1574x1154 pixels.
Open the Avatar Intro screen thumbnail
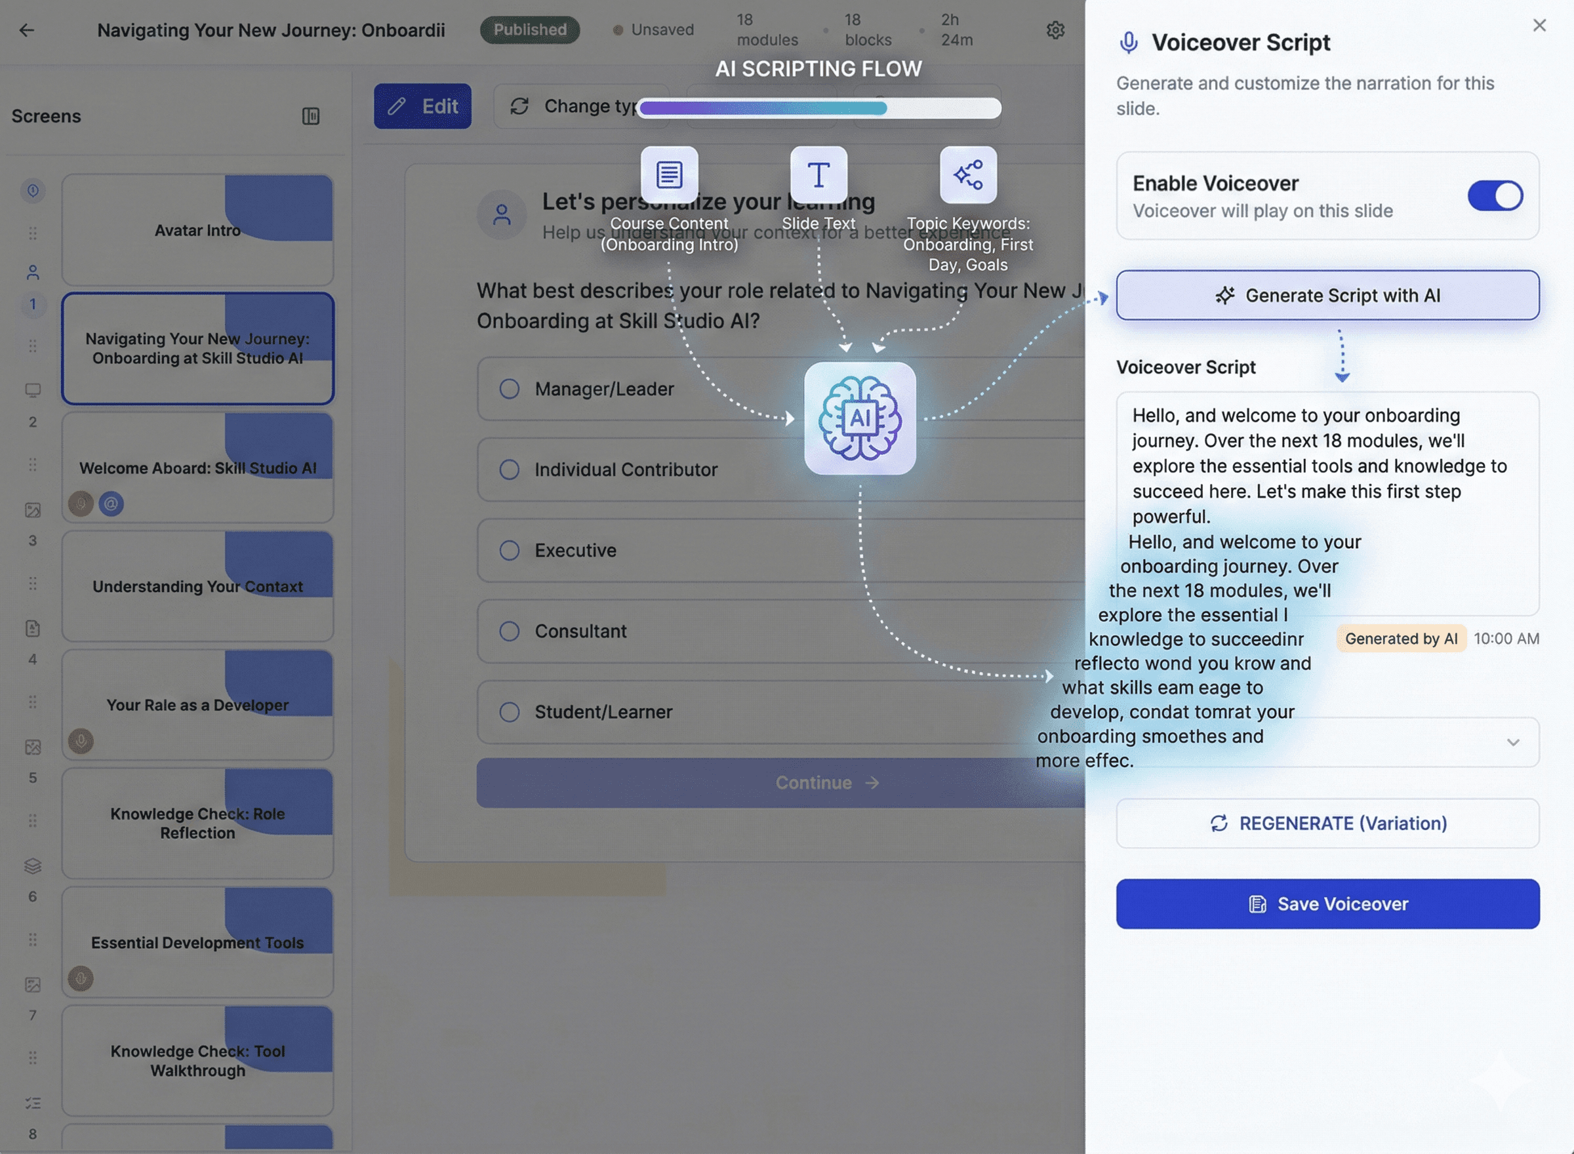click(197, 230)
